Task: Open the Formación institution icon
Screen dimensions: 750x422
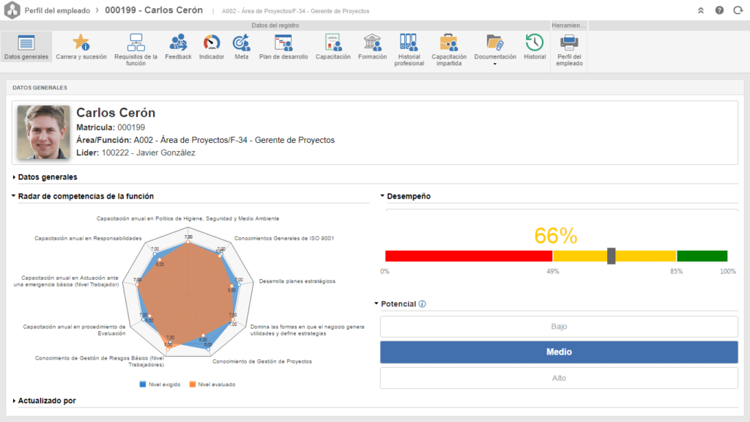Action: (372, 42)
